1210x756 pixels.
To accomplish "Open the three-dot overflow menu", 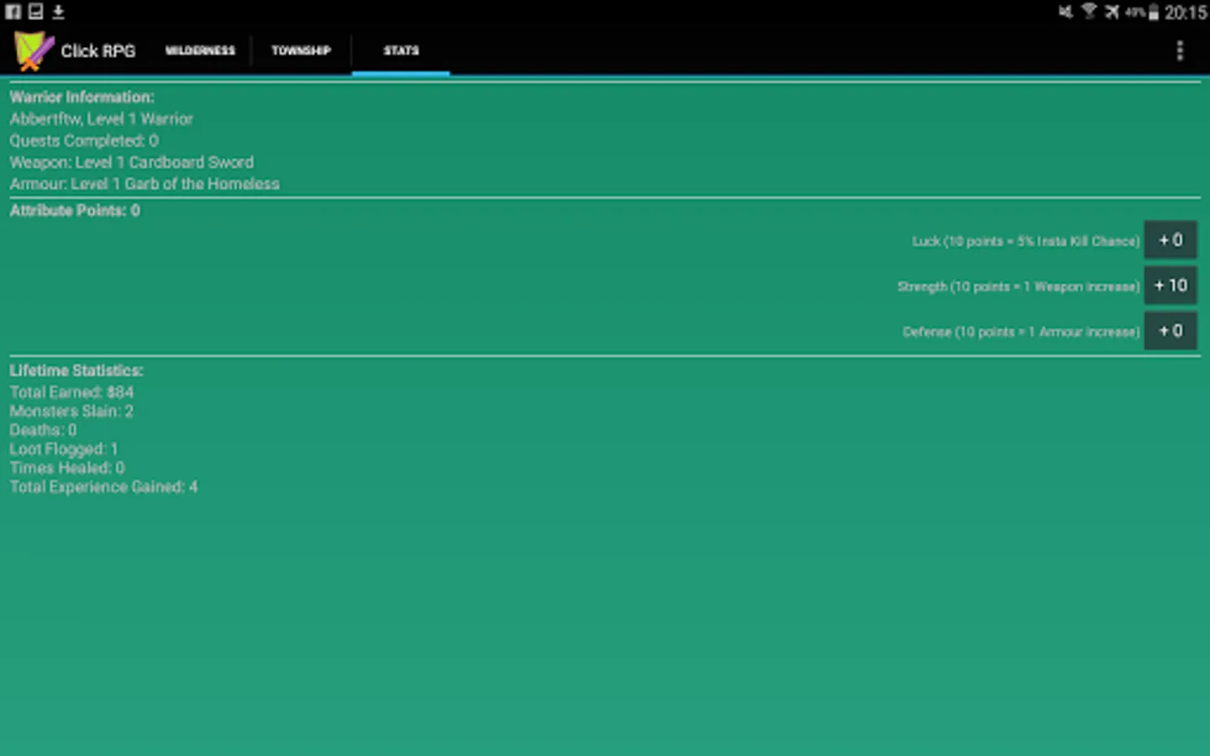I will coord(1180,50).
